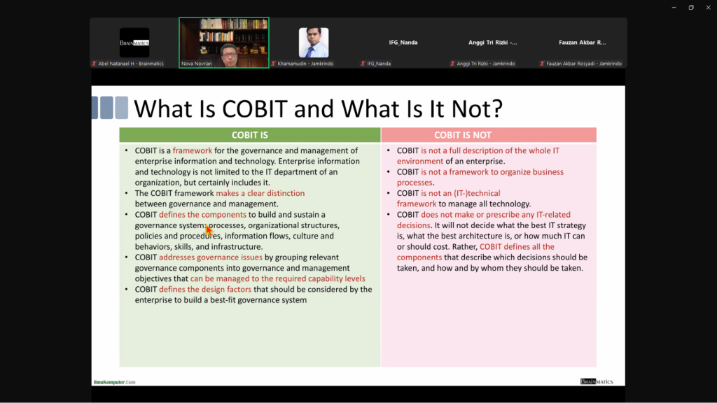Click muted mic icon beside Anggi Tri Rizki label
Screen dimensions: 717x403
coord(452,64)
